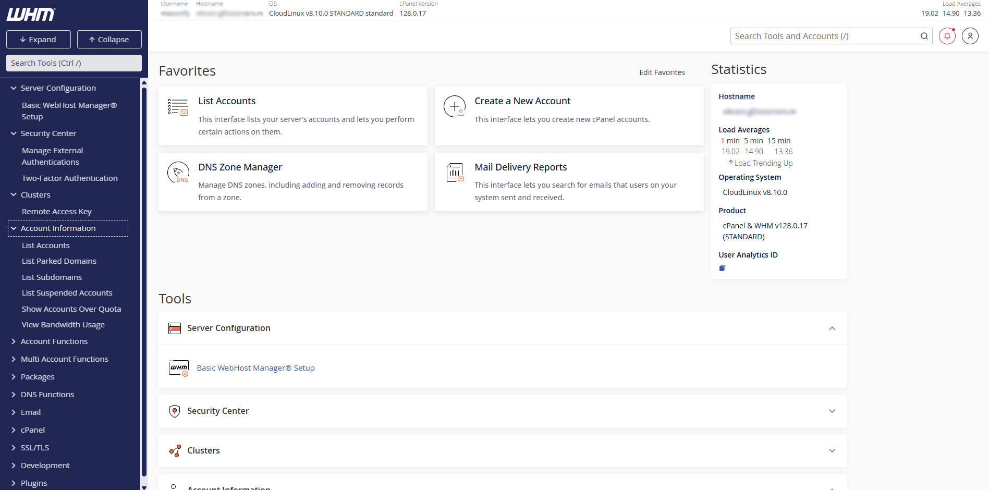Click Edit Favorites link
989x490 pixels.
point(662,72)
